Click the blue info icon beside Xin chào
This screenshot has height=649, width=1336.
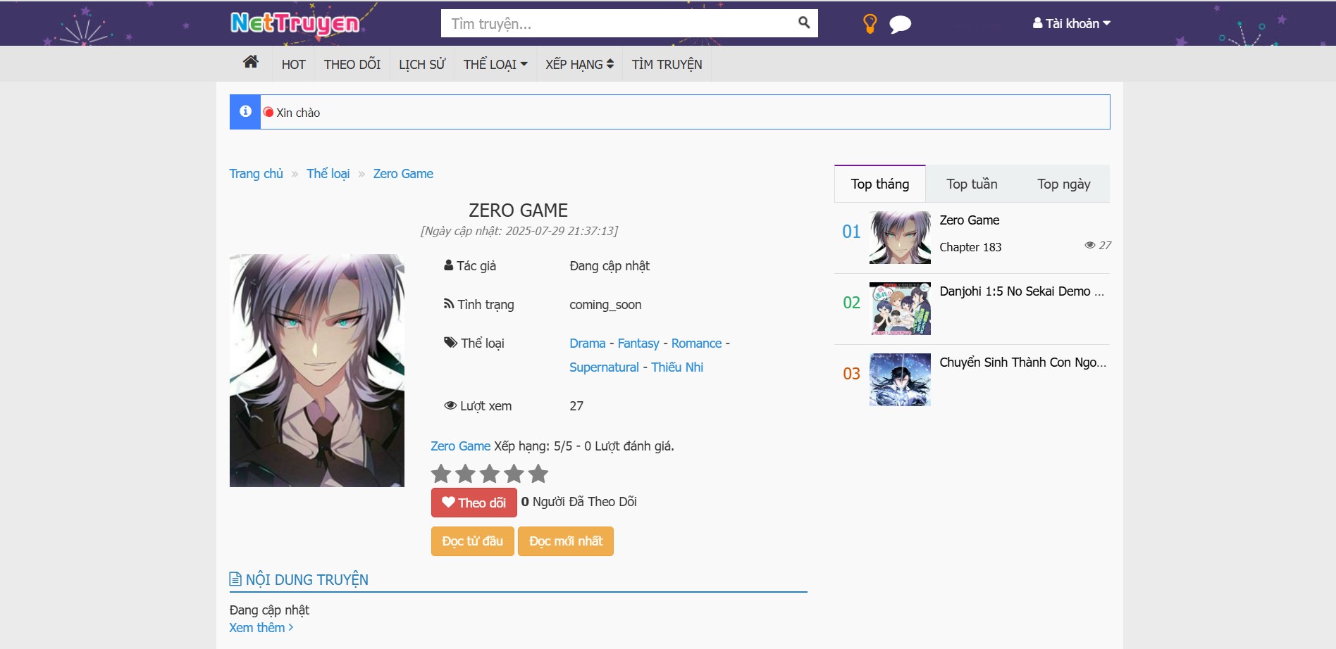point(245,112)
